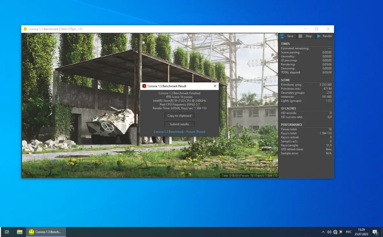The image size is (383, 237).
Task: Minimize the Corona Benchmark window
Action: (305, 29)
